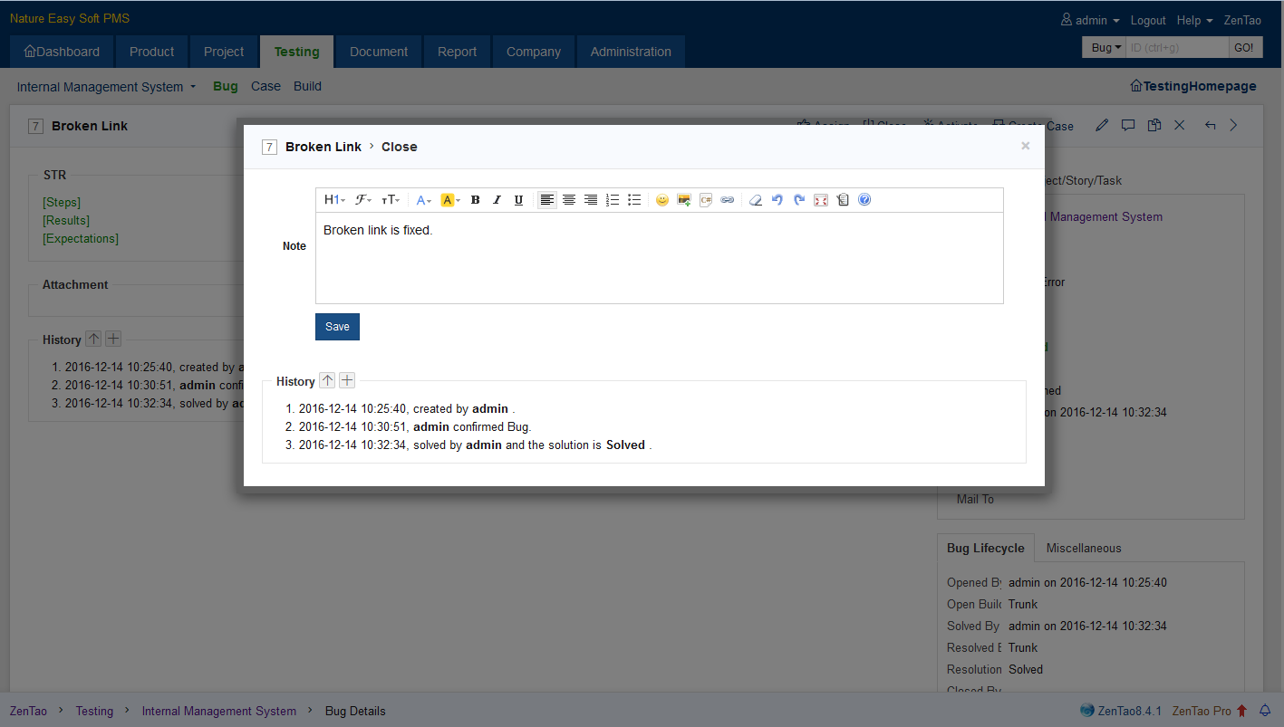
Task: Open the editor help icon
Action: pyautogui.click(x=864, y=200)
